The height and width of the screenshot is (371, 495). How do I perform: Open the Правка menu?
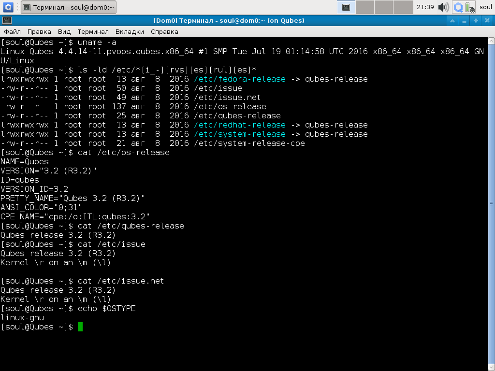point(39,31)
